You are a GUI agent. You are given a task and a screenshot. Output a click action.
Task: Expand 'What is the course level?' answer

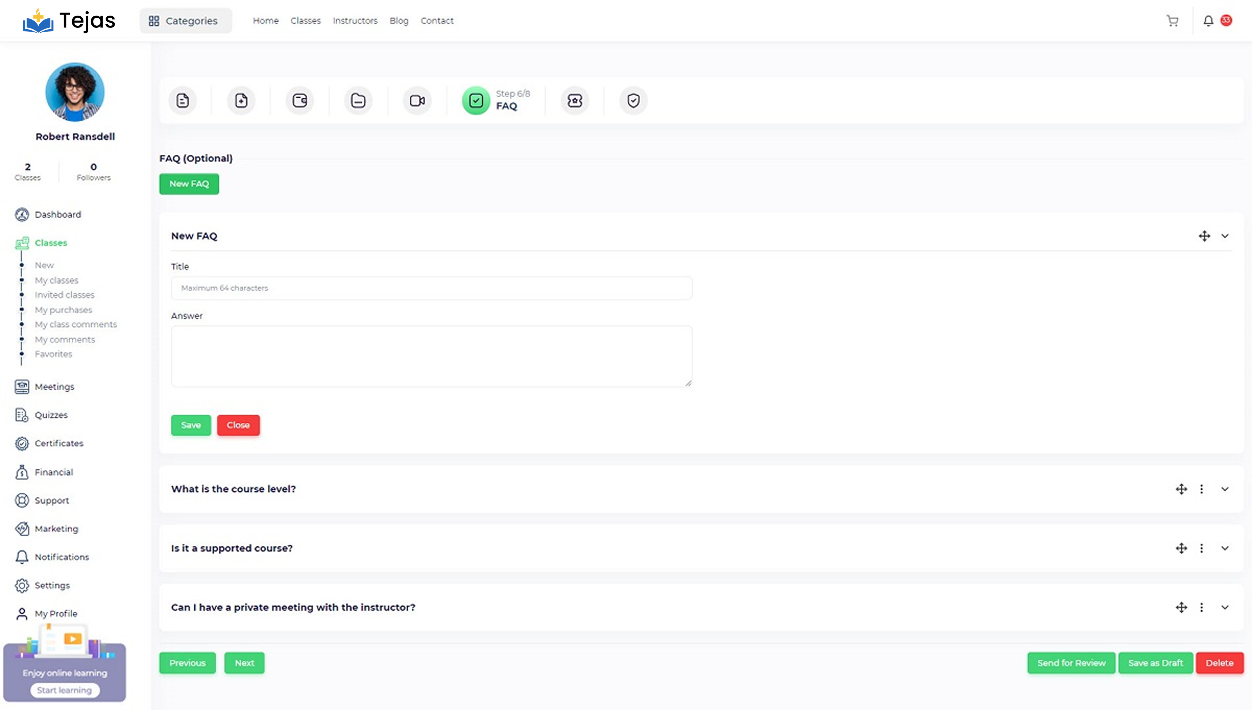(x=1225, y=489)
